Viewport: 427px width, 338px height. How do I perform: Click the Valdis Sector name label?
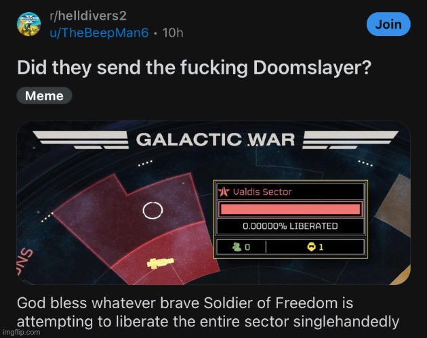click(262, 192)
